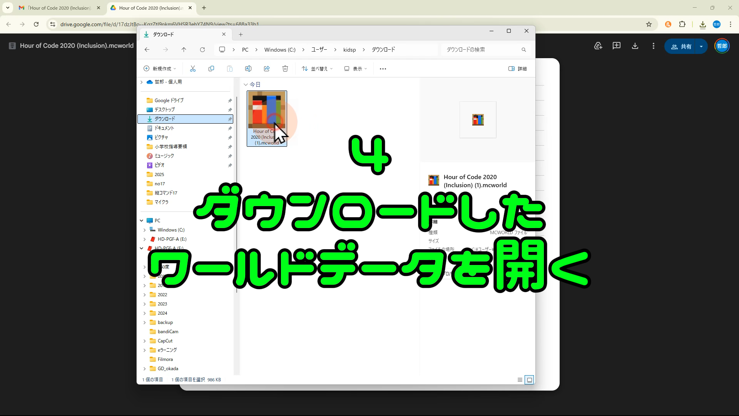
Task: Click the Rename icon in Explorer toolbar
Action: [248, 69]
